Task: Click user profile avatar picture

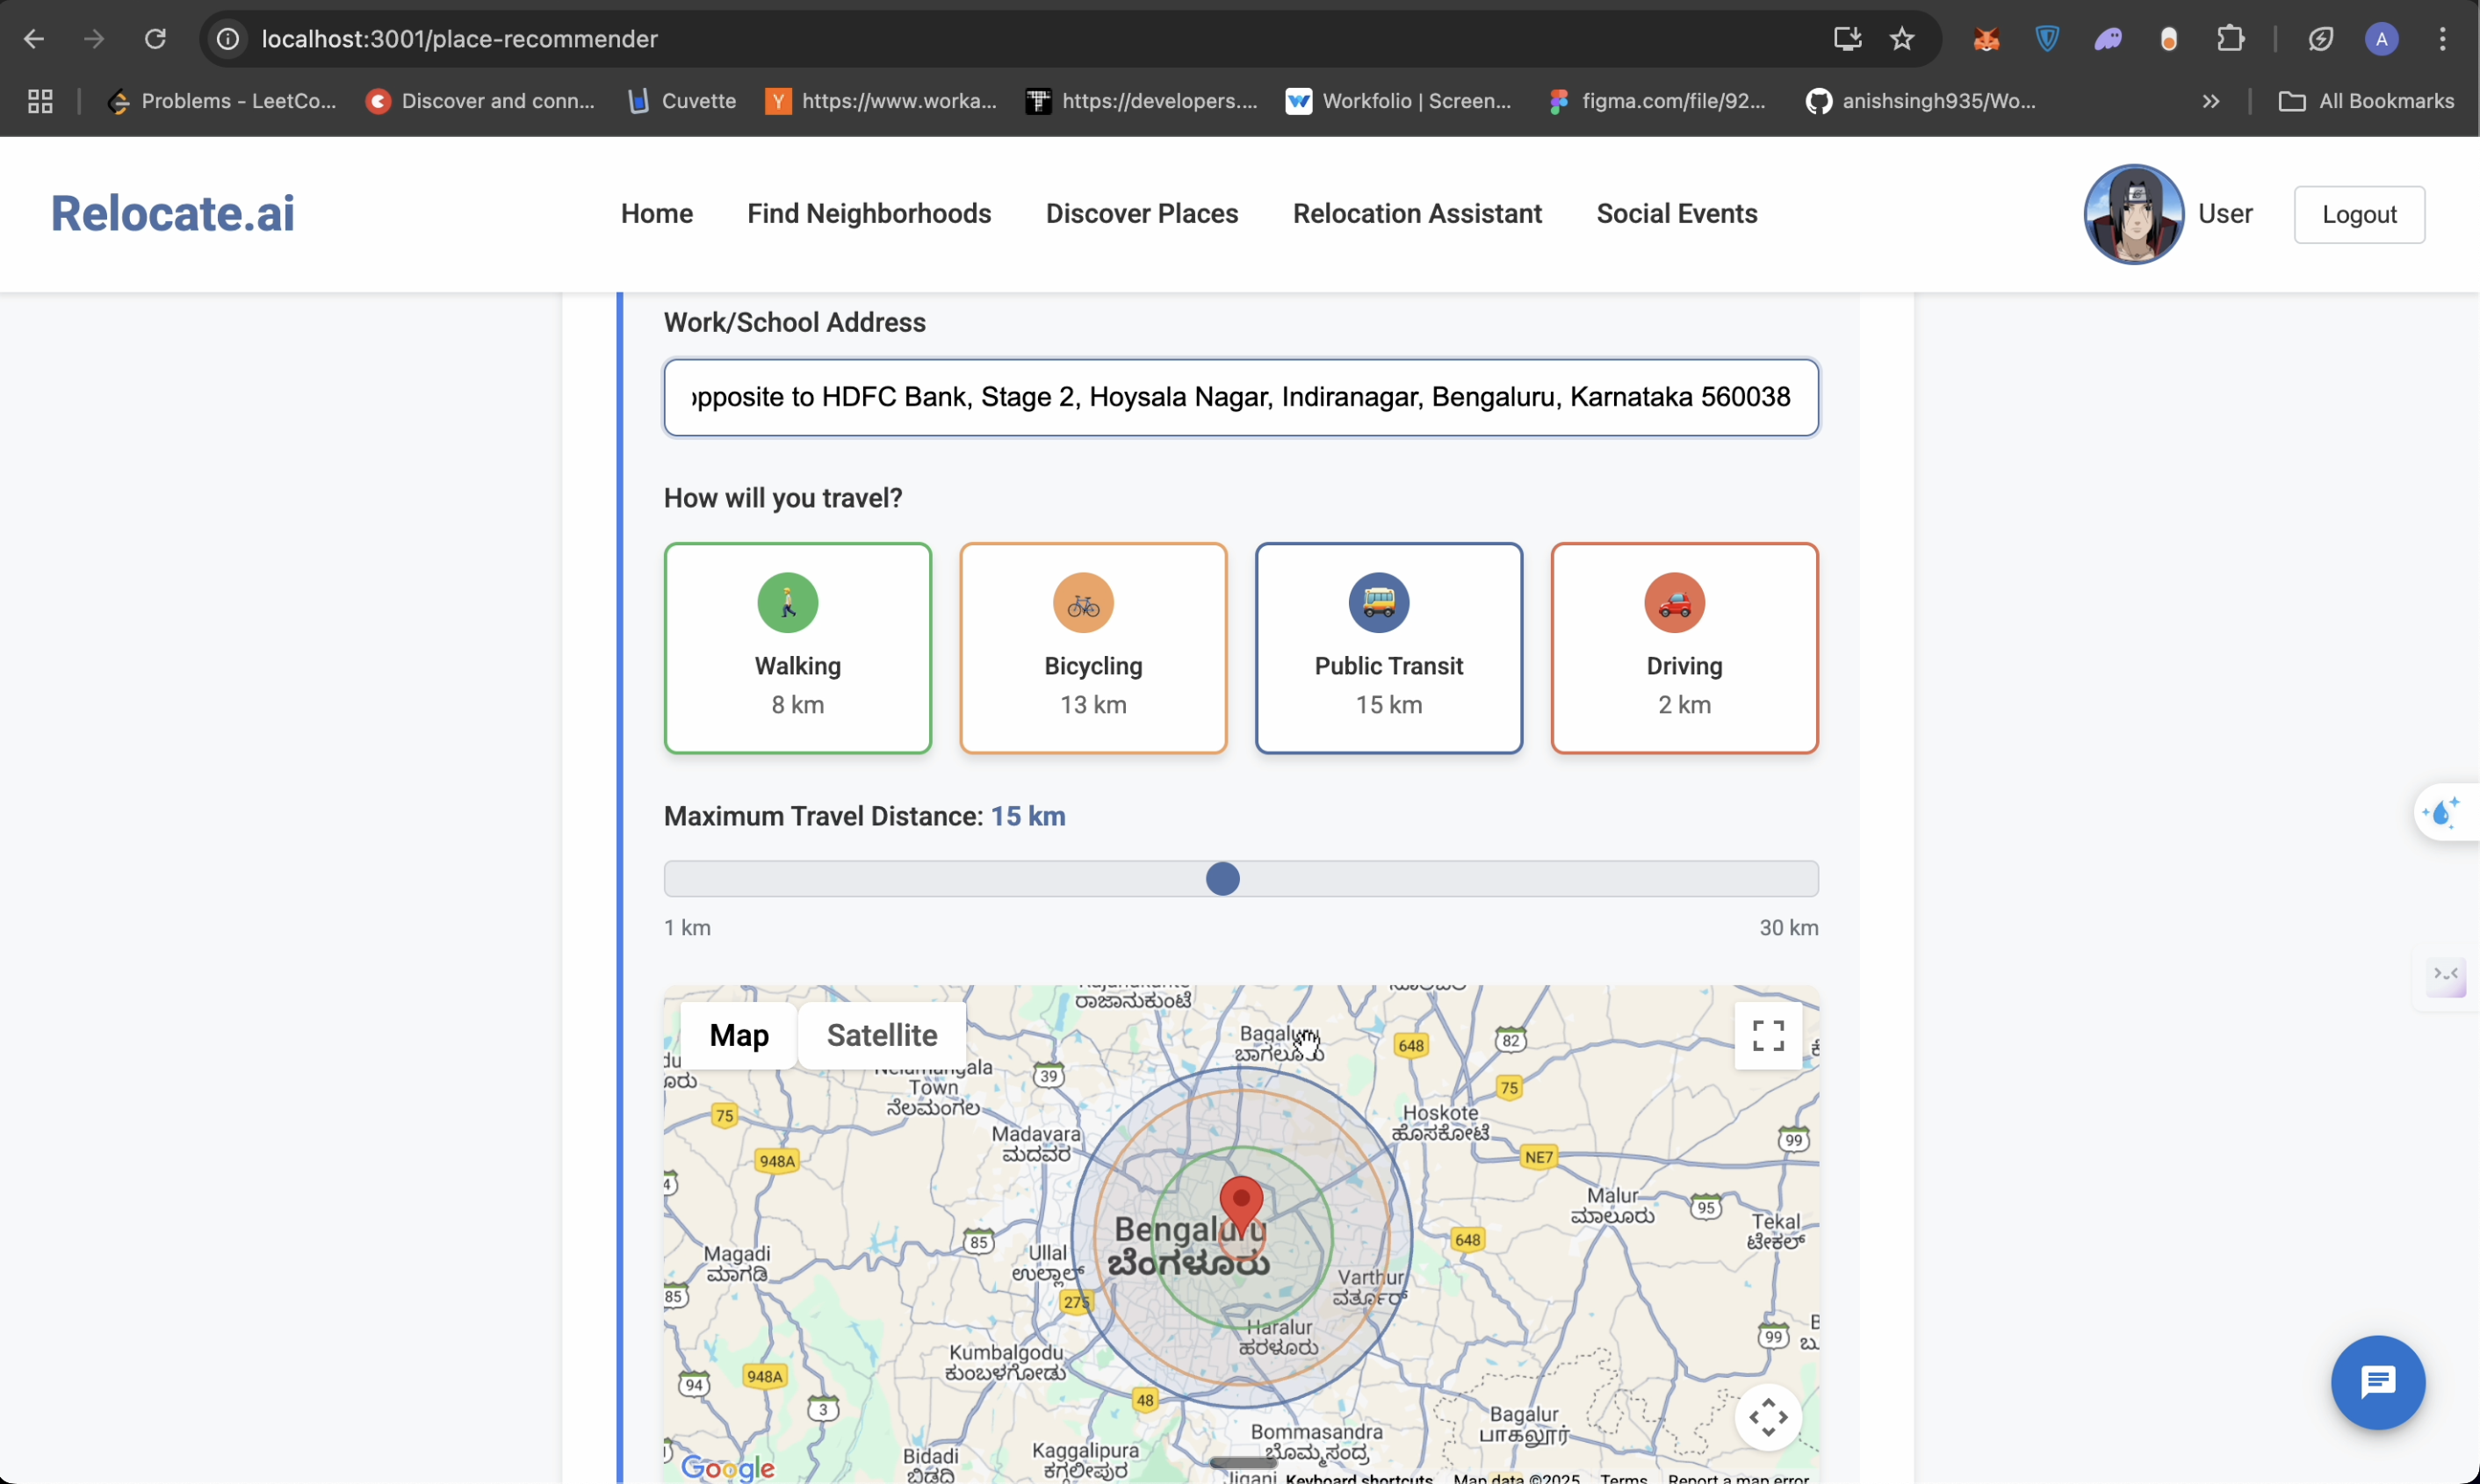Action: (2133, 214)
